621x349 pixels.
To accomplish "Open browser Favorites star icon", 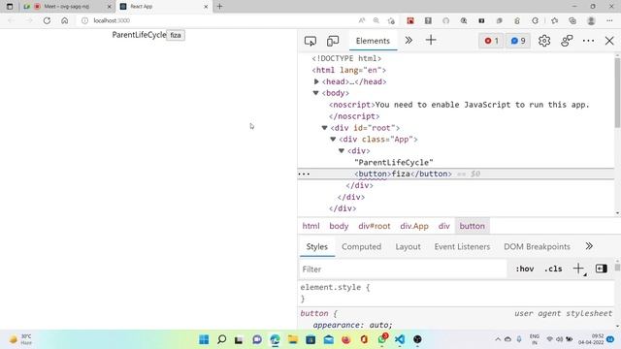I will point(554,20).
